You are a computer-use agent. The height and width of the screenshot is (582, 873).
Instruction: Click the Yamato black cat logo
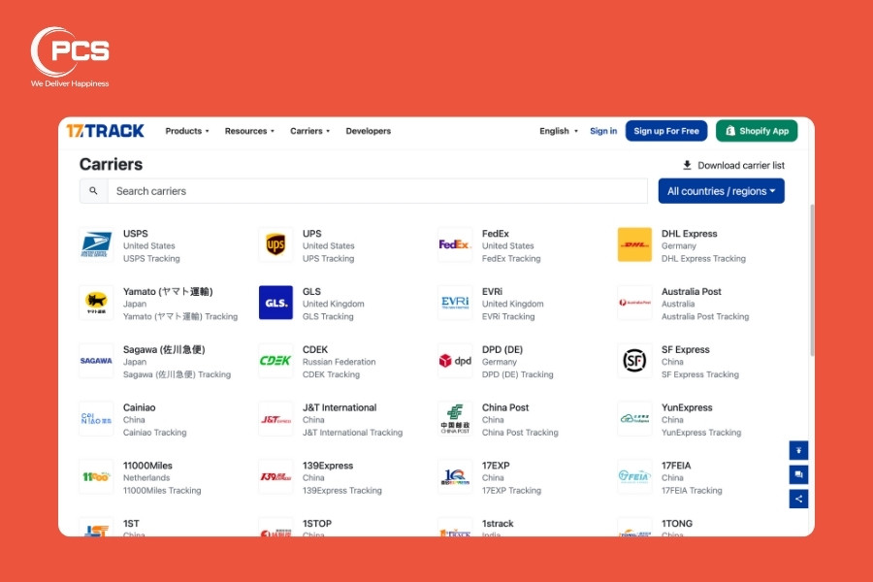(x=96, y=303)
